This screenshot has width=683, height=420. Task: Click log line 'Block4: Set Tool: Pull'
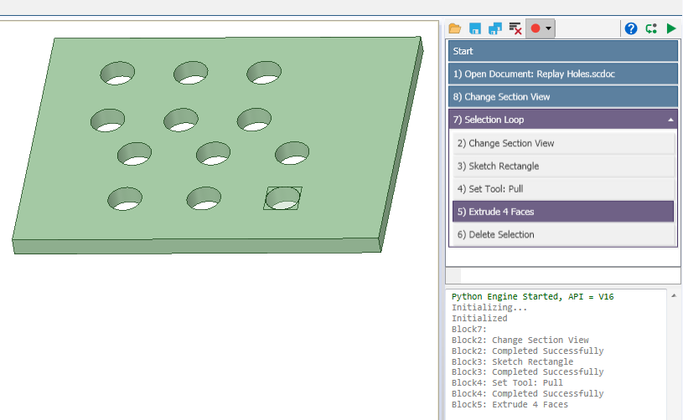tap(507, 383)
